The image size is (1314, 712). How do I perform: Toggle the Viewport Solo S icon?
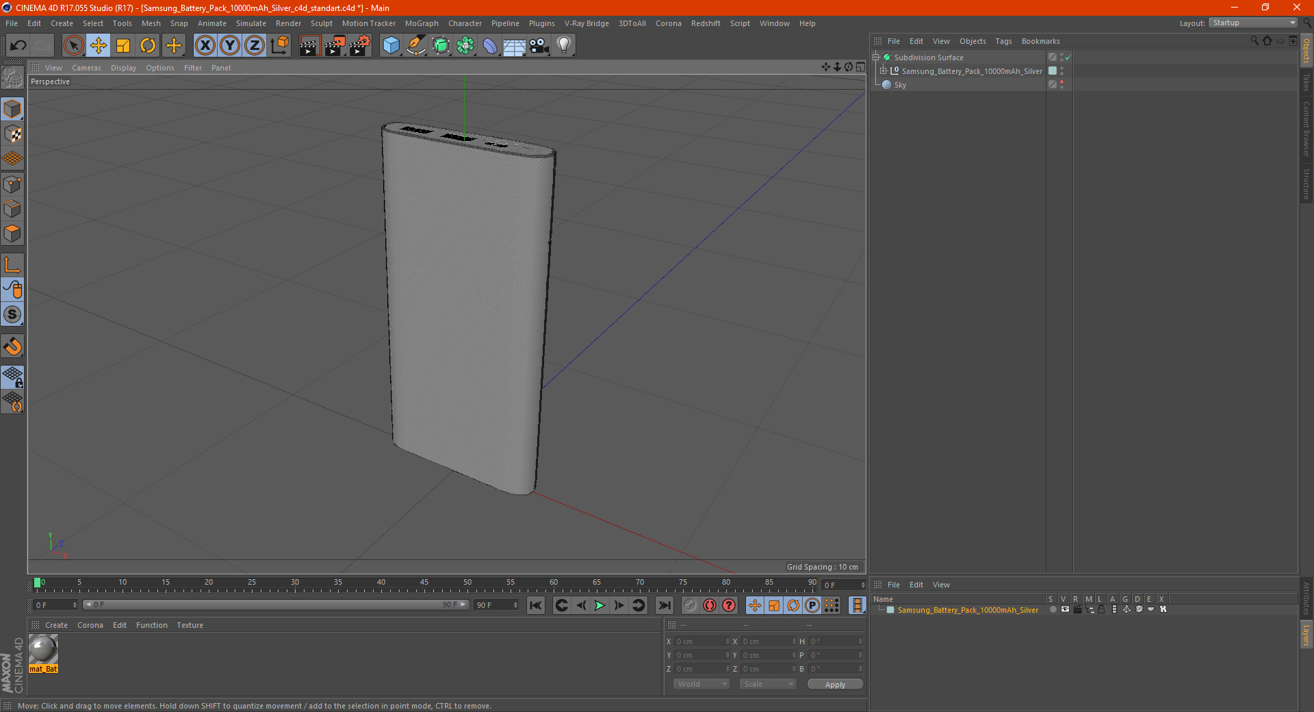(12, 314)
